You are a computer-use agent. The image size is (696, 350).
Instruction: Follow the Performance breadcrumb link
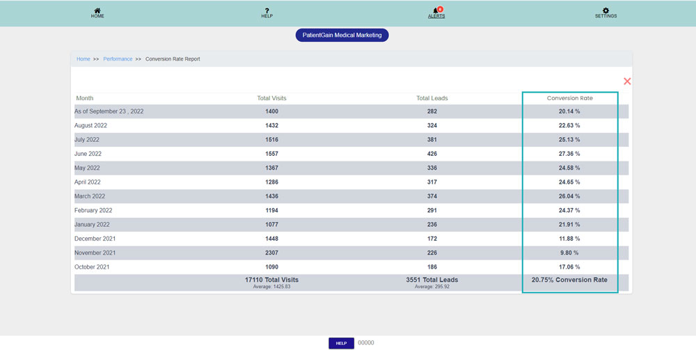[118, 59]
